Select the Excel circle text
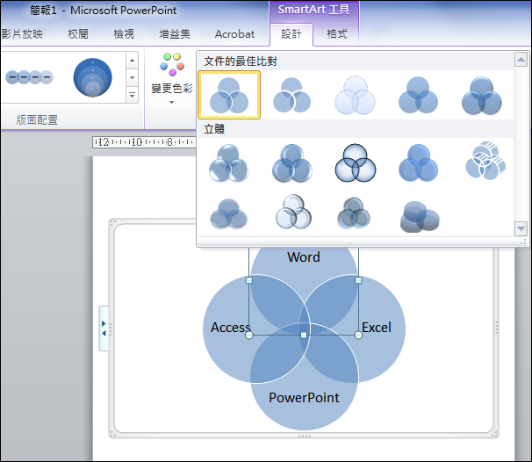The width and height of the screenshot is (532, 462). coord(377,328)
